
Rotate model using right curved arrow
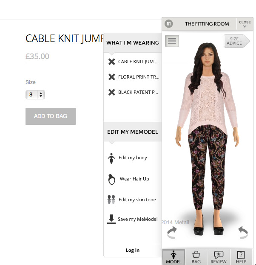243,233
